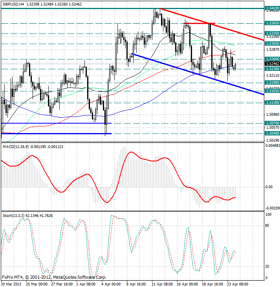
Task: Click the current price label 1.52462
Action: (x=272, y=64)
